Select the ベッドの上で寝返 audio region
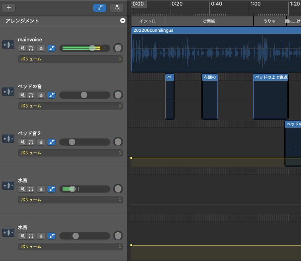 point(271,96)
